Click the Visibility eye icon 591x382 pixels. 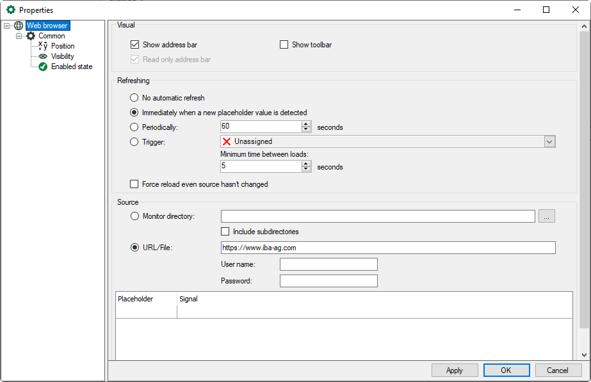pyautogui.click(x=43, y=56)
